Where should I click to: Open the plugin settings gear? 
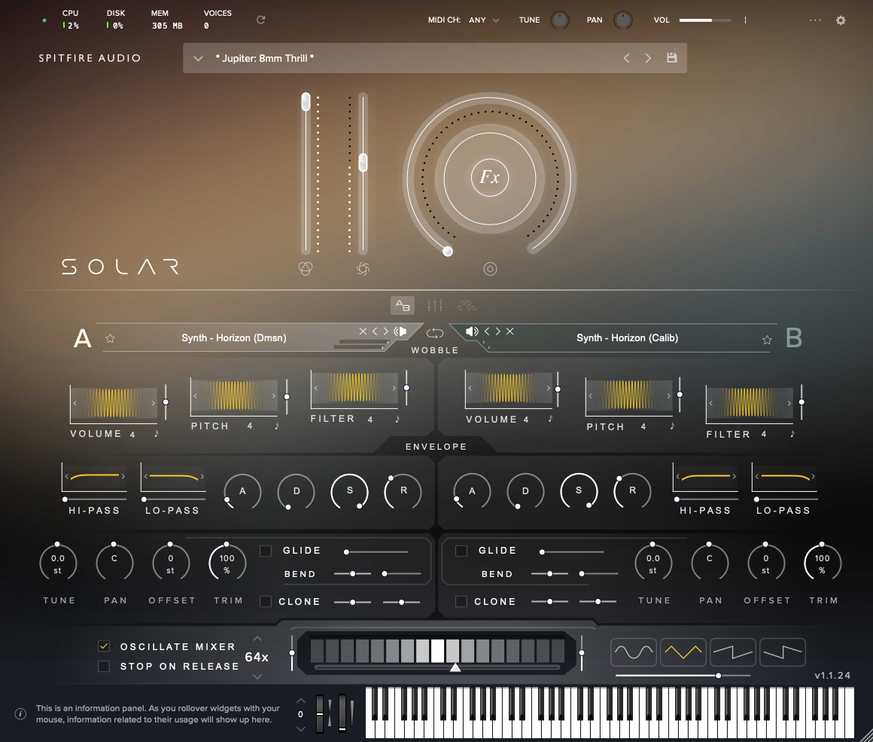(x=841, y=20)
